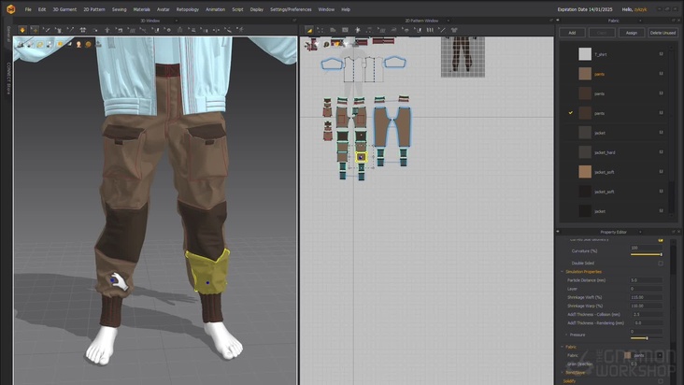This screenshot has width=684, height=385.
Task: Click the user name link after Hello
Action: pos(640,9)
